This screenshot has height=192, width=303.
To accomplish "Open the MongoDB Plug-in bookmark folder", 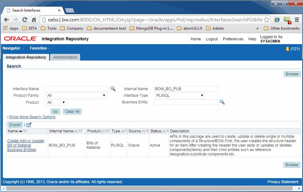I will [x=151, y=28].
